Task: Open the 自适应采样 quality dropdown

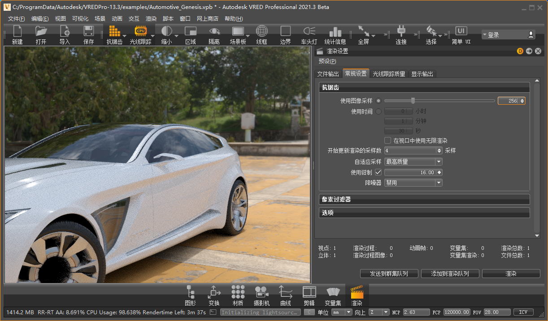Action: tap(413, 162)
